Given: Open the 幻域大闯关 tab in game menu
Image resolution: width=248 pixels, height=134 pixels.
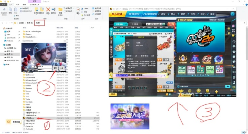Looking at the screenshot, I should (x=151, y=14).
